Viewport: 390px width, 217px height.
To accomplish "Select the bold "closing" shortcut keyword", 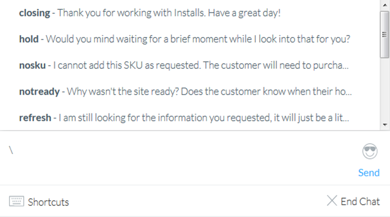I will click(34, 13).
